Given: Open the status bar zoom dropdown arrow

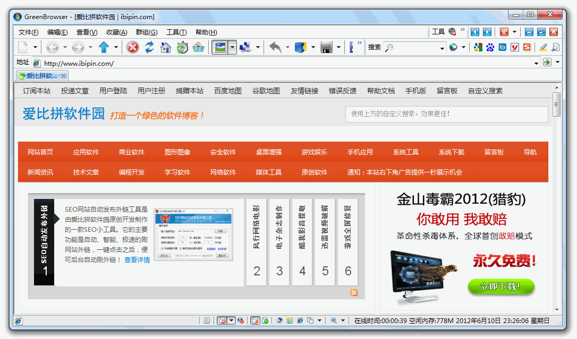Looking at the screenshot, I should [x=343, y=320].
